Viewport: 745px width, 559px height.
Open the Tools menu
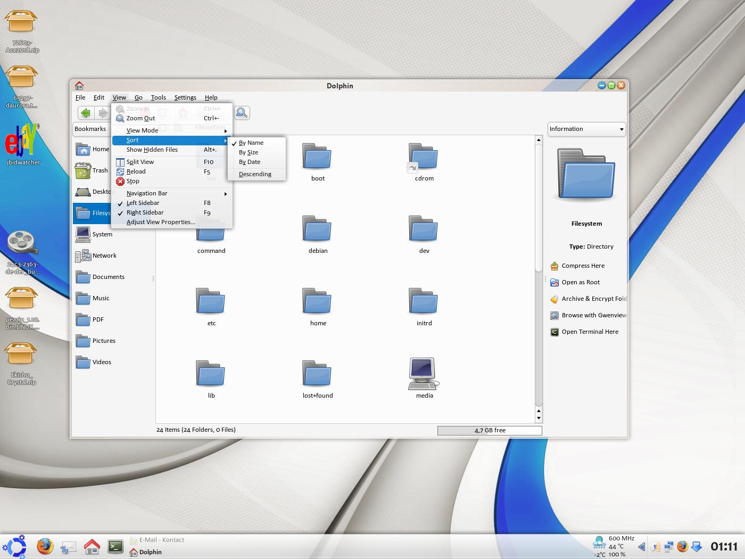158,97
